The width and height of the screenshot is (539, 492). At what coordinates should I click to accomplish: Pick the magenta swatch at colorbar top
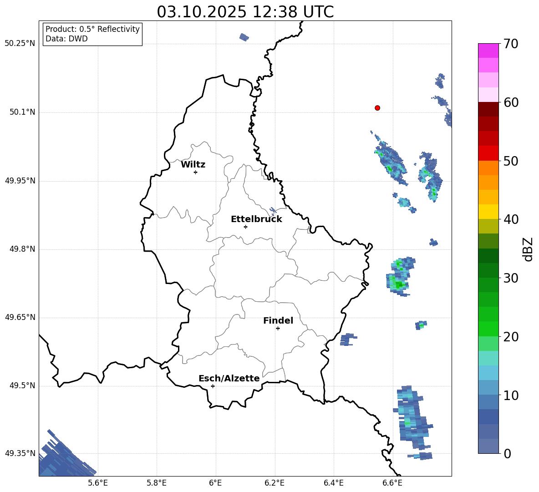[488, 51]
